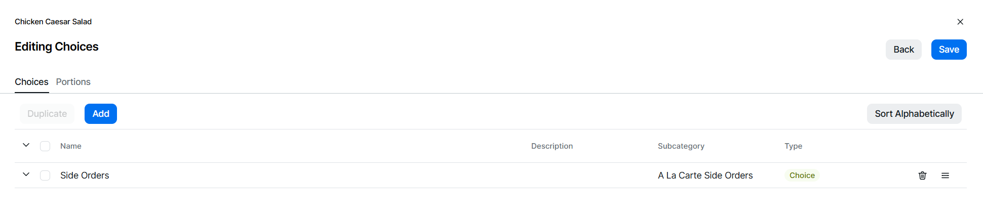
Task: Click Sort Alphabetically button
Action: click(x=914, y=114)
